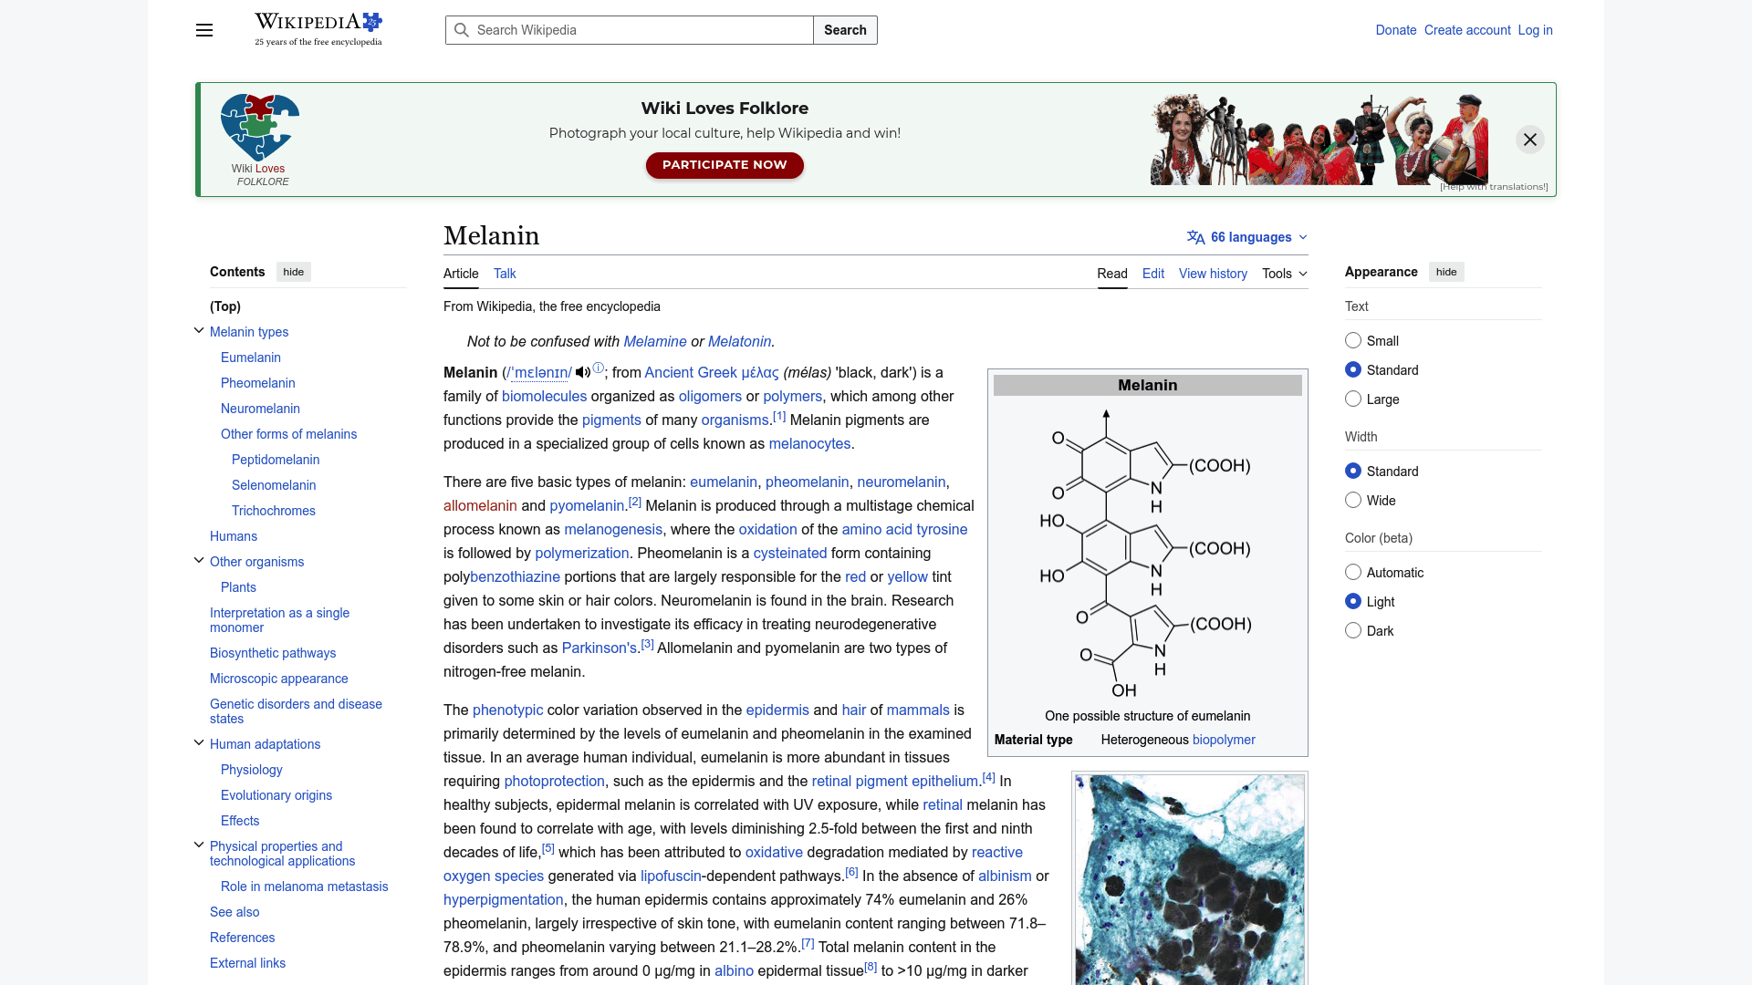Jump to Eumelanin in contents
The width and height of the screenshot is (1752, 985).
pos(251,358)
